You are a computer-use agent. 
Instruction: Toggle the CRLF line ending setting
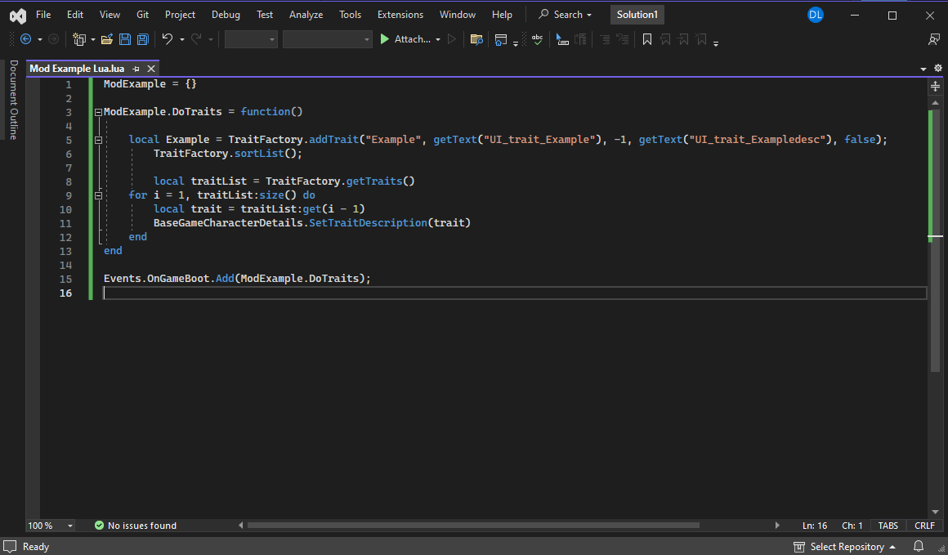pyautogui.click(x=924, y=526)
